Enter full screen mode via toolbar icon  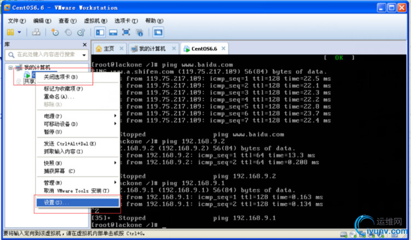coord(126,32)
